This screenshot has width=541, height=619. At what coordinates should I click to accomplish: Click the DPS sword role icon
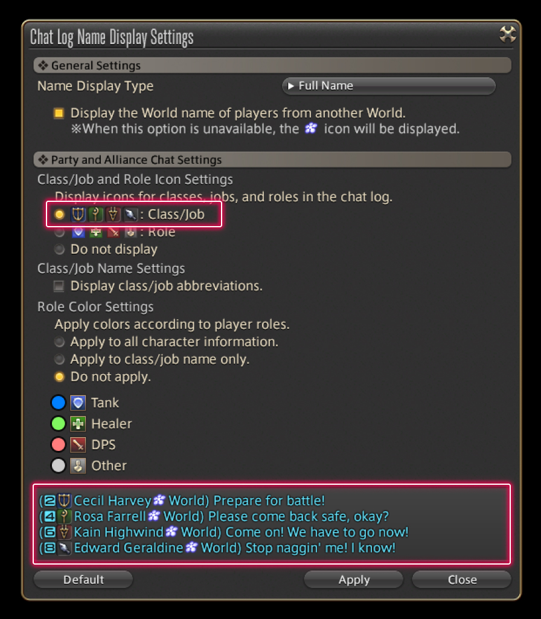click(78, 444)
